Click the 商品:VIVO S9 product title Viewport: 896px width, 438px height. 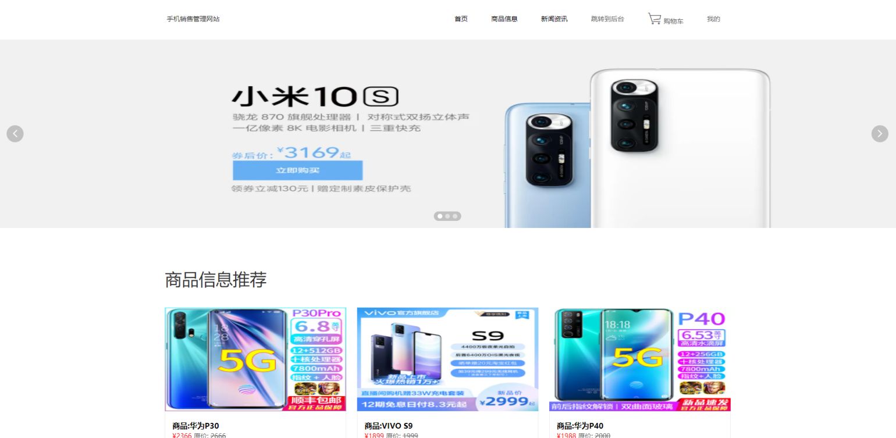coord(389,426)
